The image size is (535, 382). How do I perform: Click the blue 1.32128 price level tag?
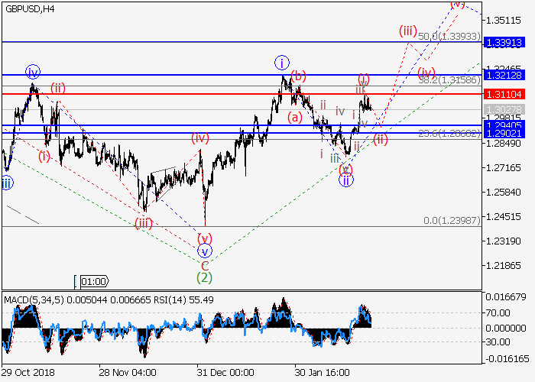[507, 74]
